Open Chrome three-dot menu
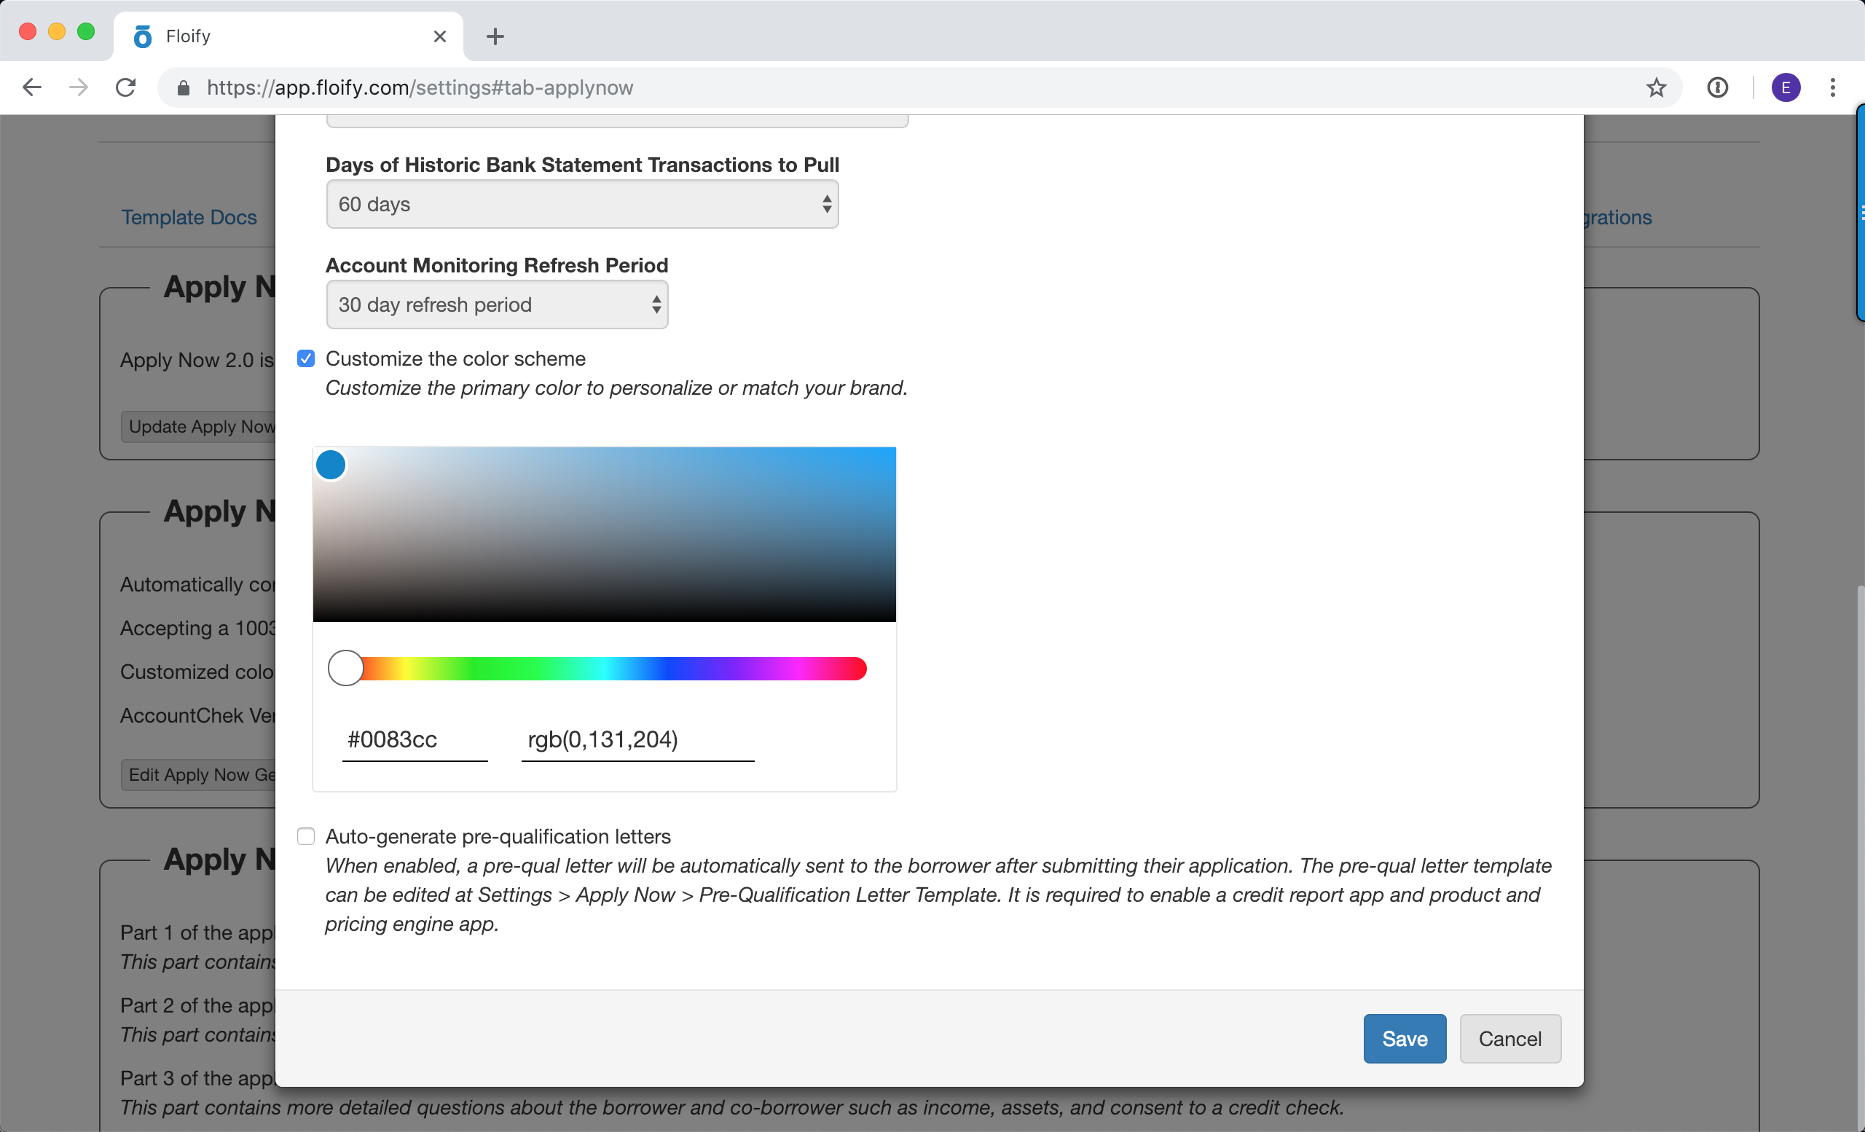This screenshot has width=1865, height=1132. (1832, 87)
